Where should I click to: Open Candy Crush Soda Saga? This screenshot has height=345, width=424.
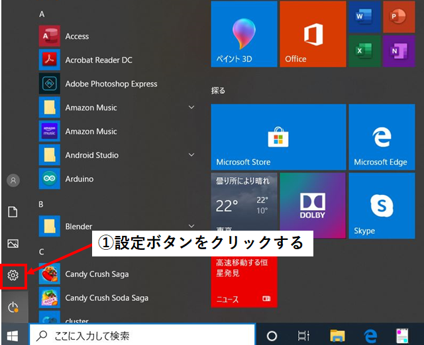click(117, 298)
